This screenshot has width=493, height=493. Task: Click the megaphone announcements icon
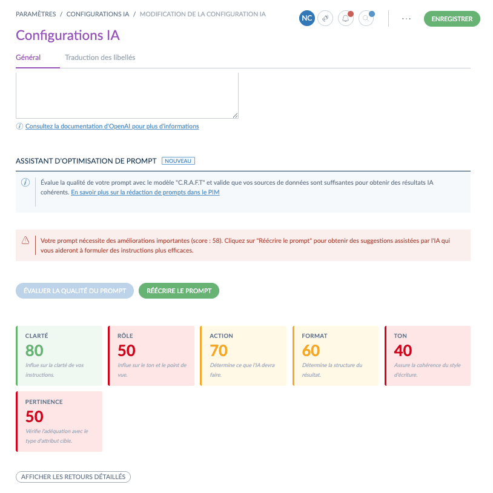pyautogui.click(x=326, y=19)
